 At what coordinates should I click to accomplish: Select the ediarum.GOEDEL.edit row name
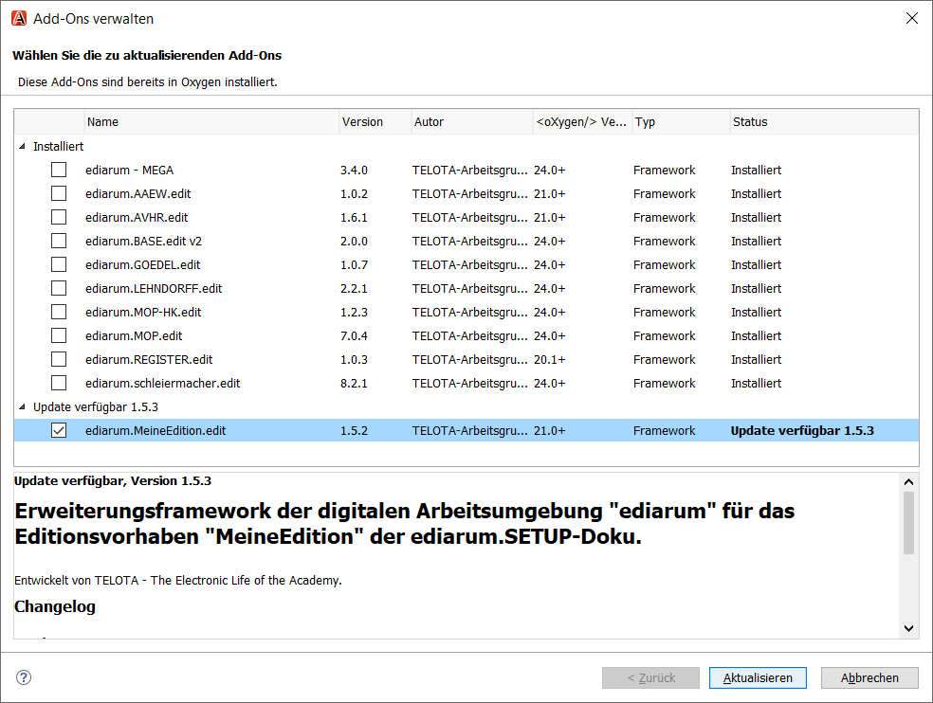click(143, 264)
